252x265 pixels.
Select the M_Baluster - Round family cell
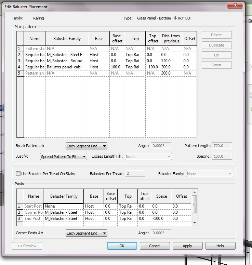tap(66, 61)
